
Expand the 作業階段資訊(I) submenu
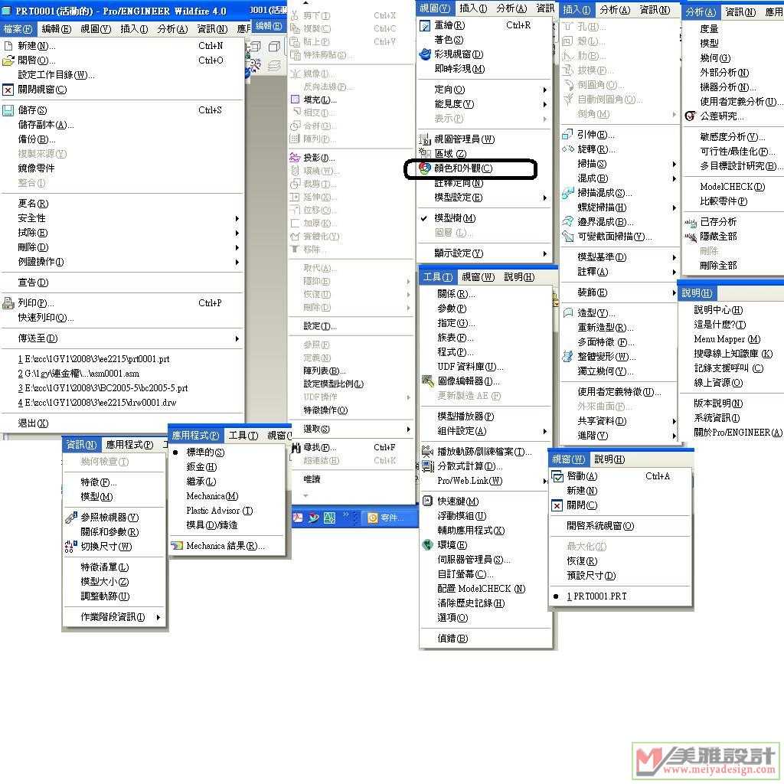114,618
